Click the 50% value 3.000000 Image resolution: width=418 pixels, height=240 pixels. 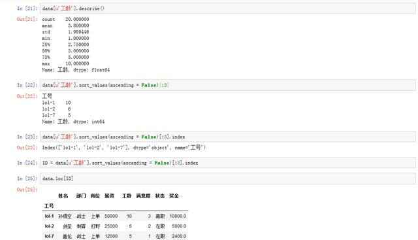click(x=78, y=51)
